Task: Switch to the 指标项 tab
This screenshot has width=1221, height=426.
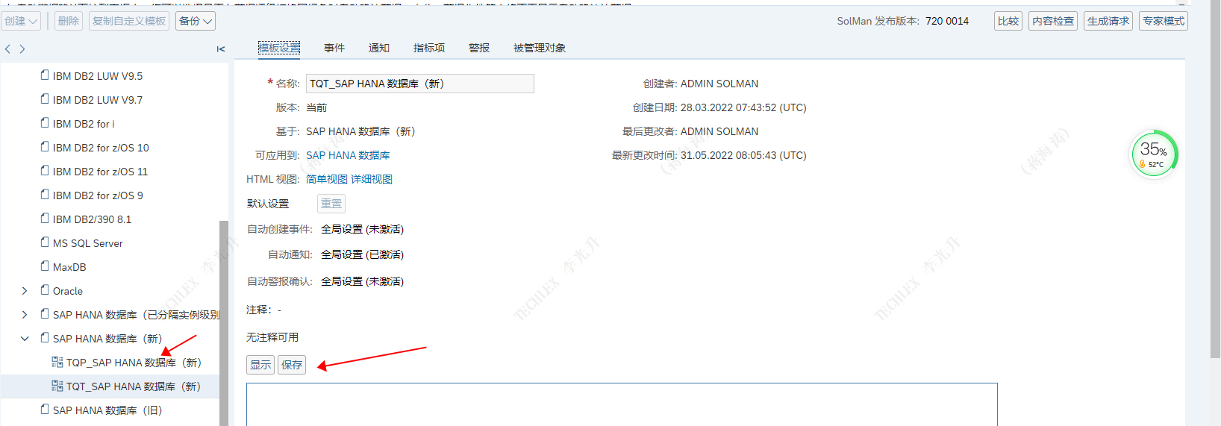Action: (429, 48)
